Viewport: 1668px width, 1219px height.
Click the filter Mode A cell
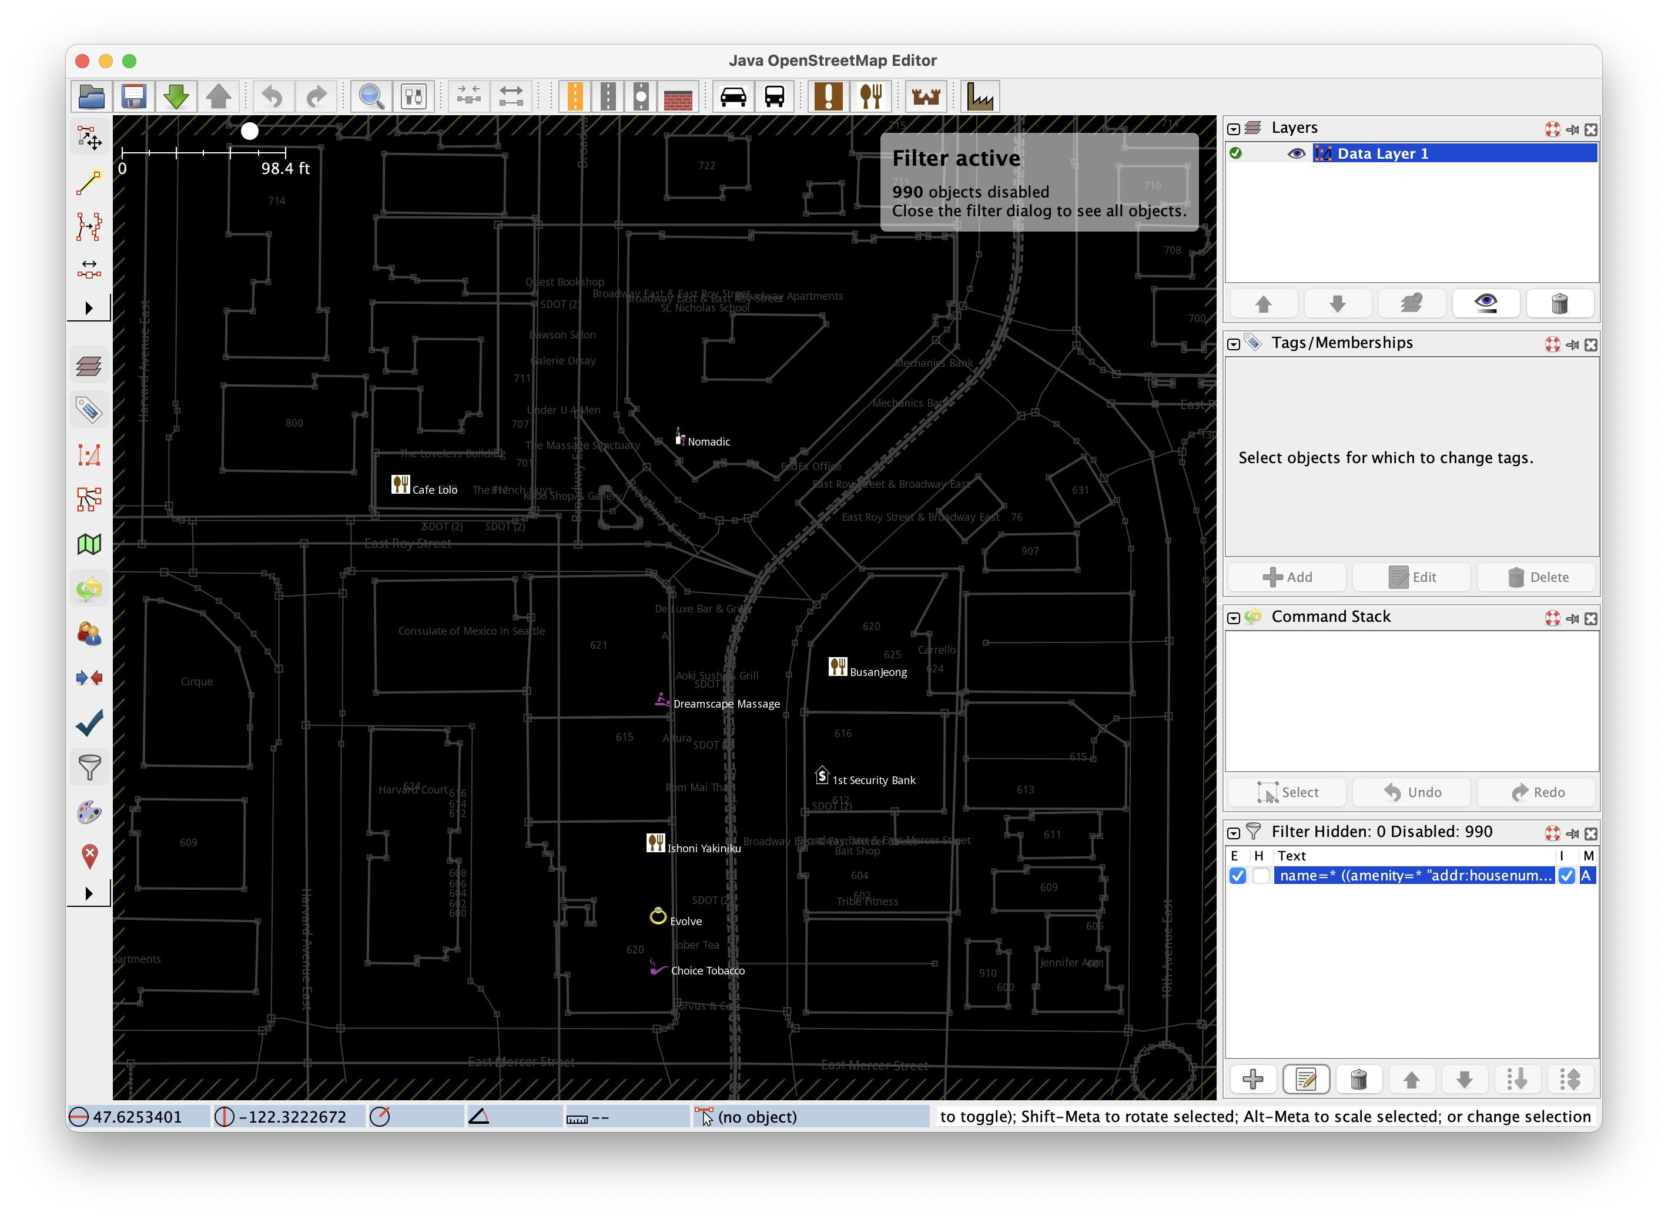tap(1587, 876)
